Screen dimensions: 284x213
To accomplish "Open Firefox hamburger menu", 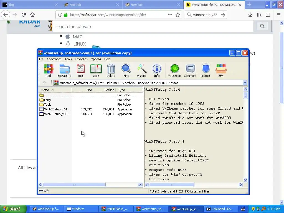I will pyautogui.click(x=279, y=15).
